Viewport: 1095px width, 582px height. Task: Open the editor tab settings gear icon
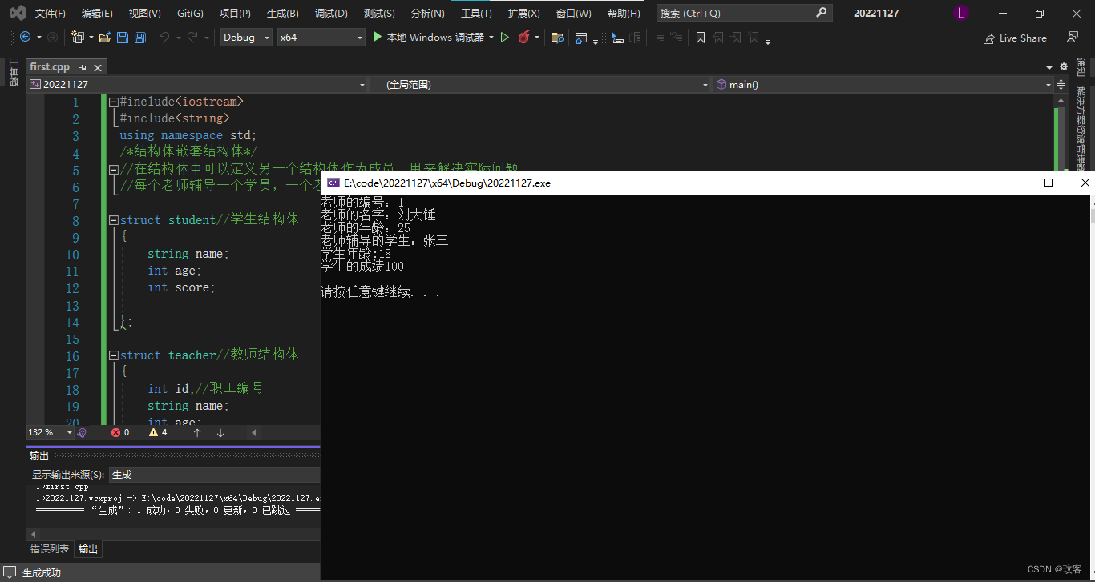coord(1064,66)
